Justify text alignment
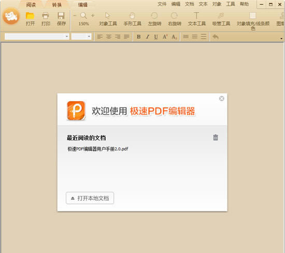Image resolution: width=285 pixels, height=253 pixels. tap(126, 37)
